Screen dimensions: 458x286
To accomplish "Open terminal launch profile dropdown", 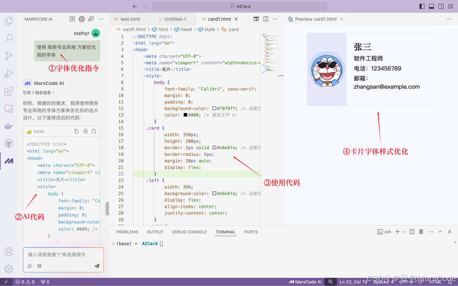I will (x=404, y=232).
